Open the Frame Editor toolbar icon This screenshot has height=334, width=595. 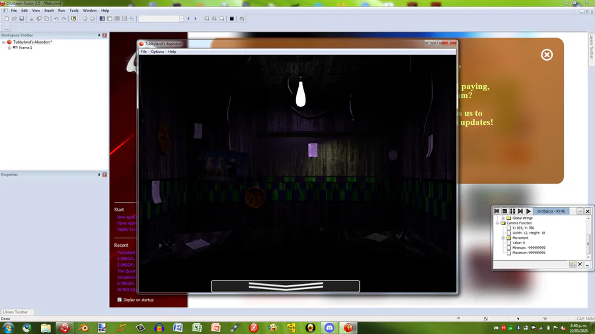tap(110, 18)
